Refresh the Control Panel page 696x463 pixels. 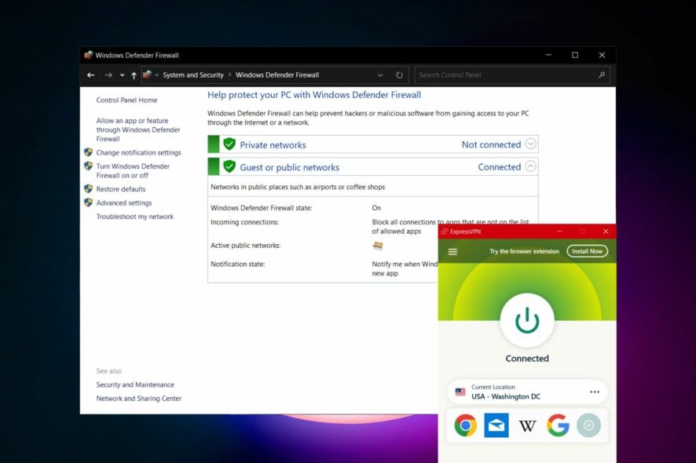[x=400, y=75]
